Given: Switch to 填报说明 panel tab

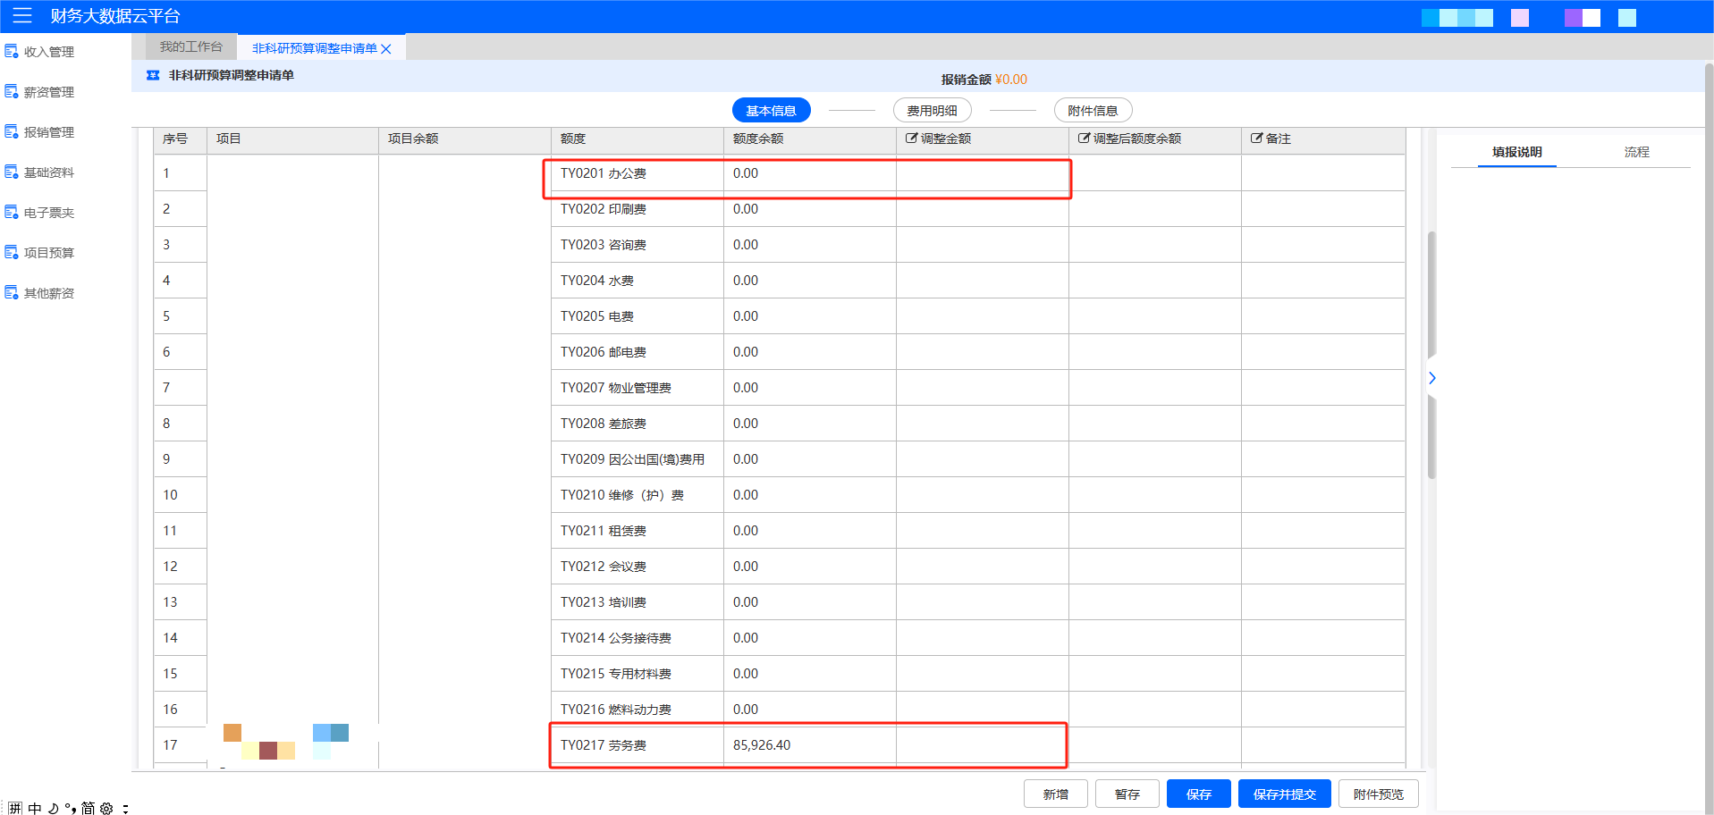Looking at the screenshot, I should pos(1516,152).
